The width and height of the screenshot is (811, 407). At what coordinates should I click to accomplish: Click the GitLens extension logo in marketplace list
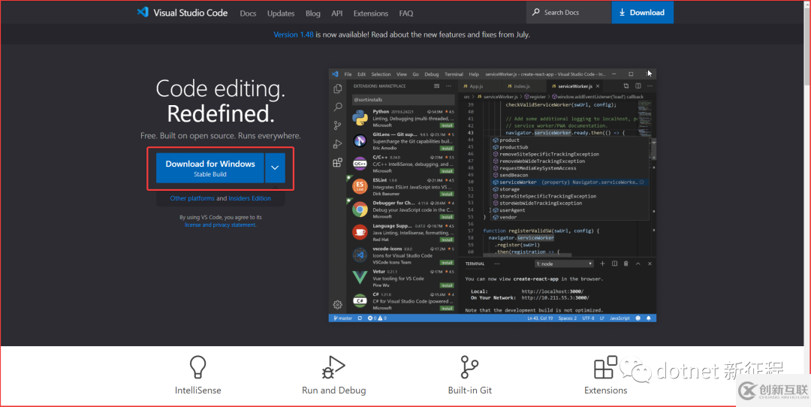click(x=360, y=140)
